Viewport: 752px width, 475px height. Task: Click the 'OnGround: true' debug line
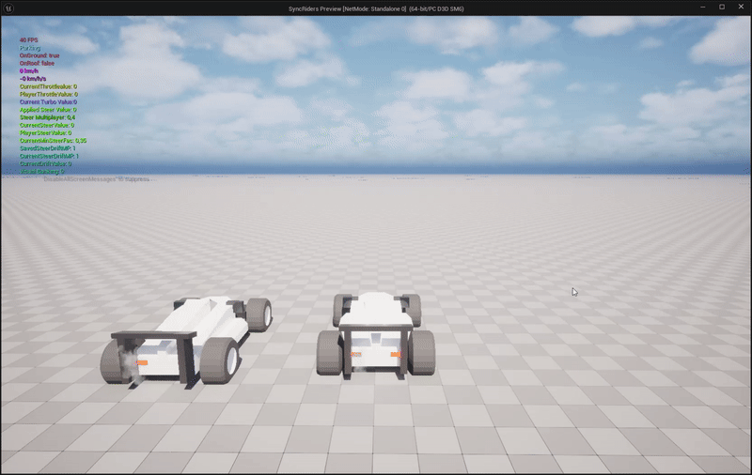(x=39, y=55)
